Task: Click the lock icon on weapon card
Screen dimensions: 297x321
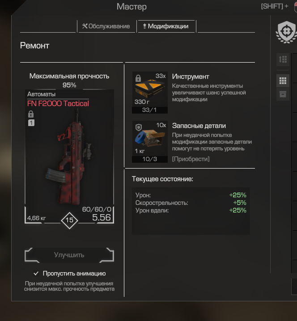Action: click(x=31, y=114)
